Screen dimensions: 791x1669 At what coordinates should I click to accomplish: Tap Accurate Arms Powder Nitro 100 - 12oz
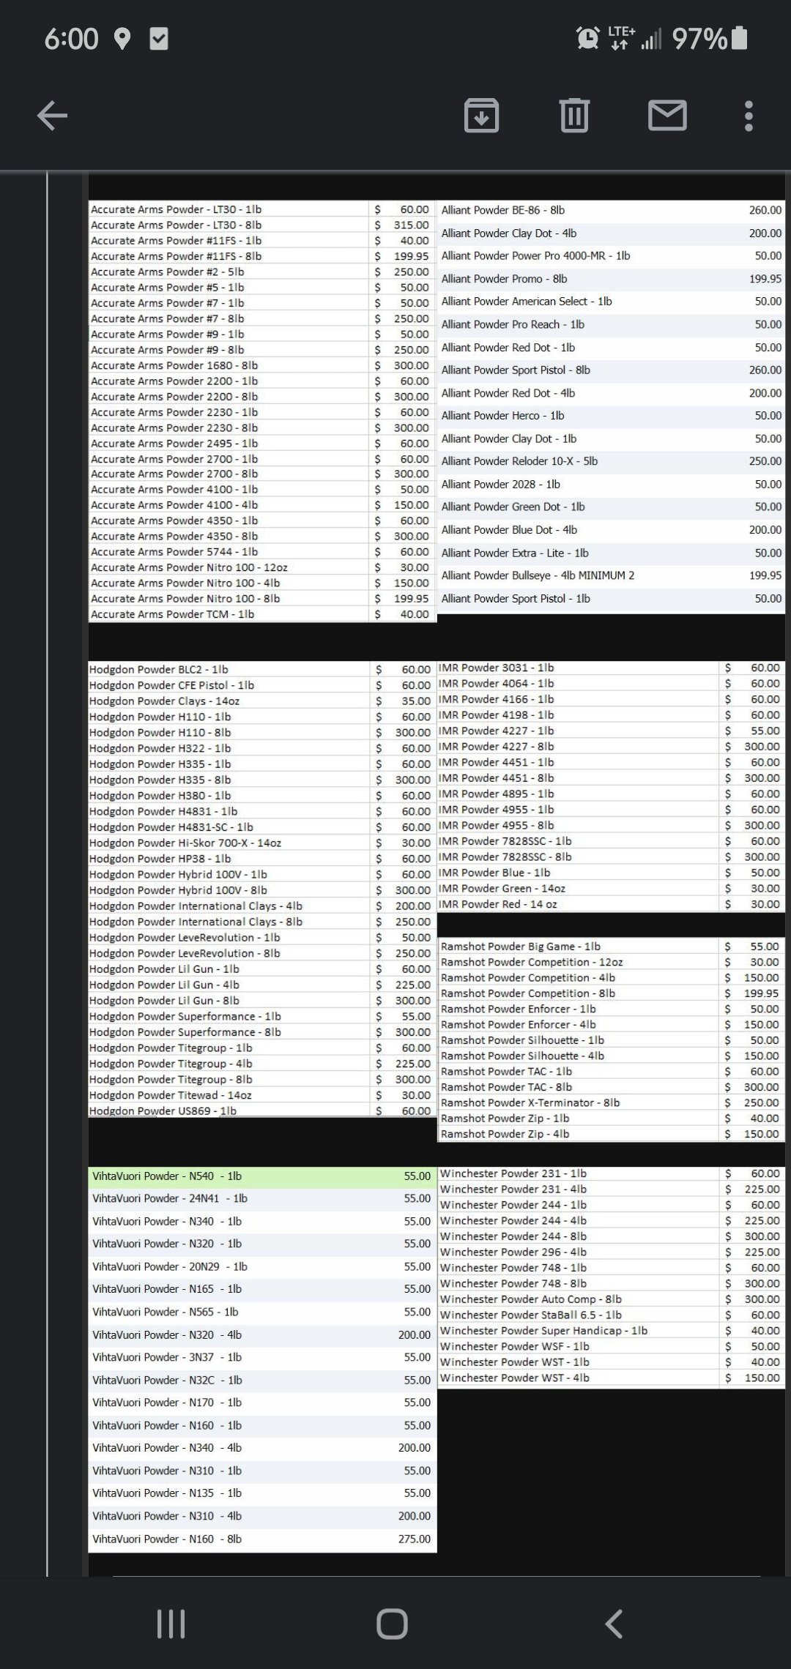(x=189, y=567)
